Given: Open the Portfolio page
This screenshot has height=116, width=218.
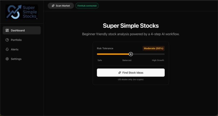Looking at the screenshot, I should pos(22,40).
